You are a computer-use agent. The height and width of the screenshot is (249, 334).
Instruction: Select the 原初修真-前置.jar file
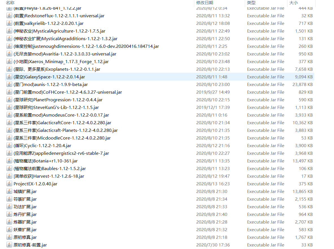click(30, 245)
